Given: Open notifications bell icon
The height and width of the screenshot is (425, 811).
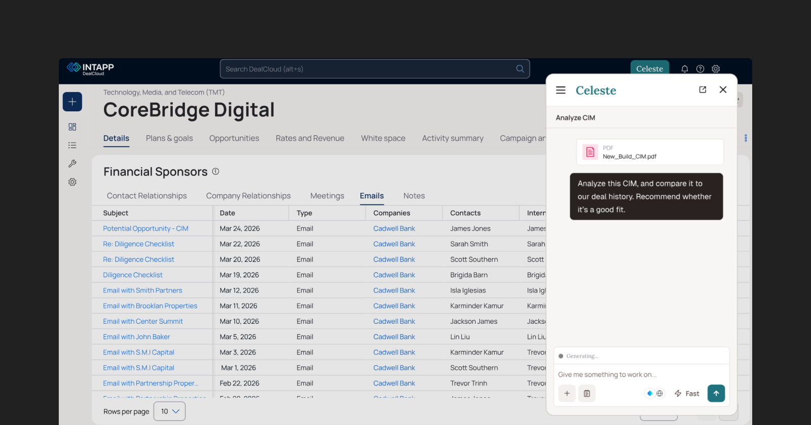Looking at the screenshot, I should [685, 69].
